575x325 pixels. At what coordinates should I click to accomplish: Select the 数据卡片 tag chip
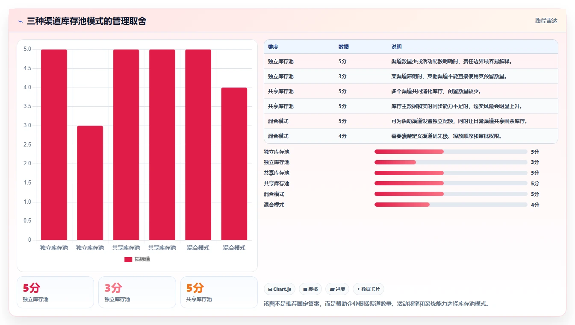(x=369, y=289)
